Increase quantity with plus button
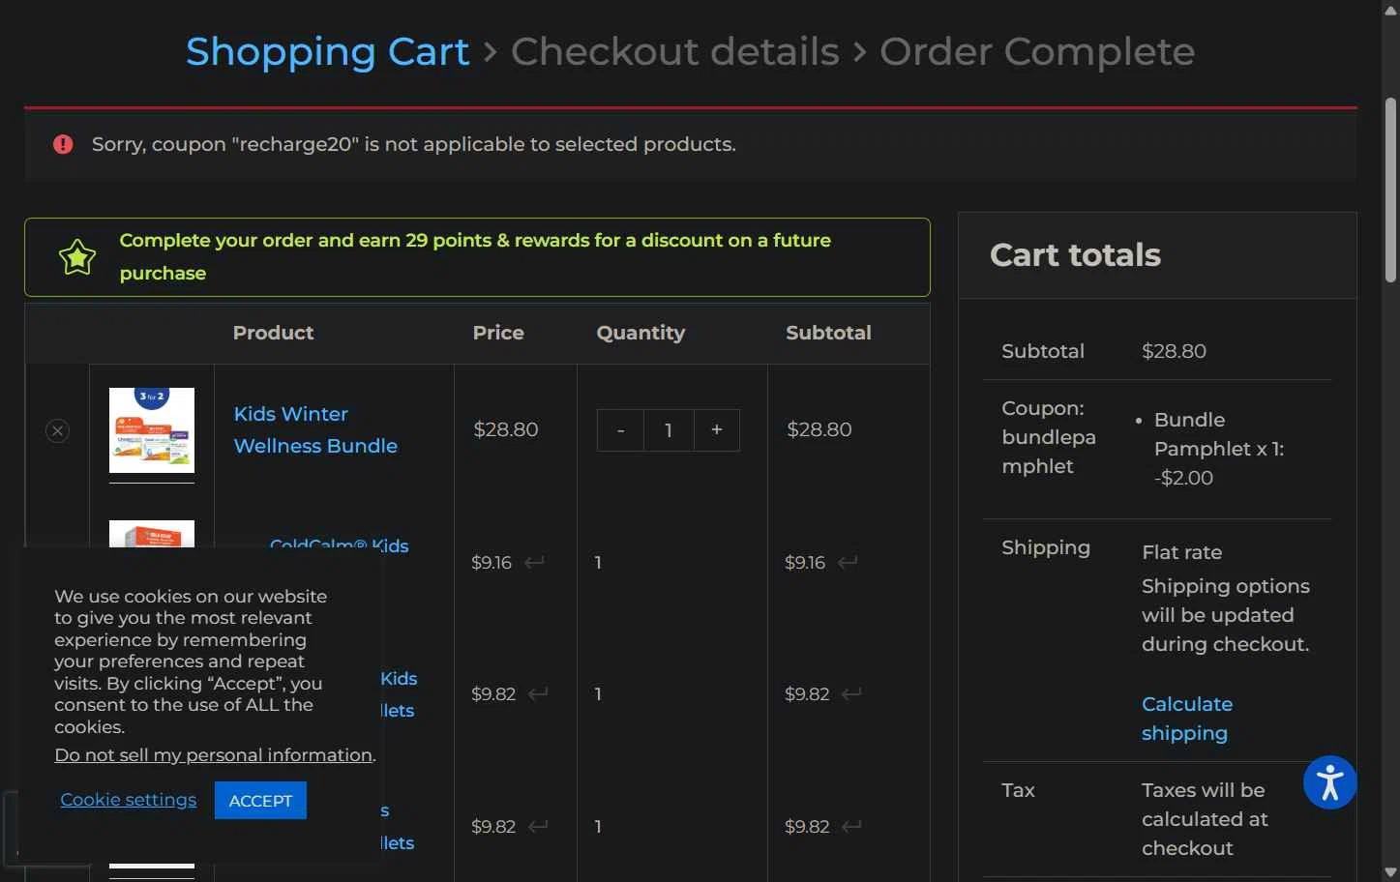 [717, 430]
